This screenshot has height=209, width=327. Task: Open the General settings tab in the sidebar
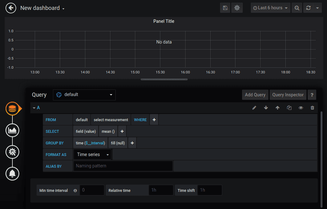tap(12, 152)
